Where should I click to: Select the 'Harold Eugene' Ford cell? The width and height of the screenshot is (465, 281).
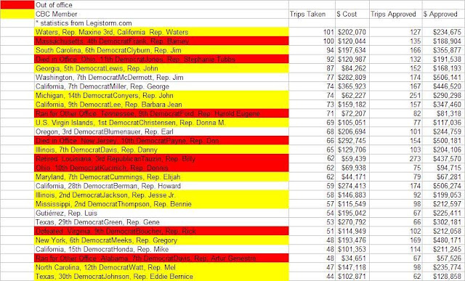pyautogui.click(x=161, y=113)
